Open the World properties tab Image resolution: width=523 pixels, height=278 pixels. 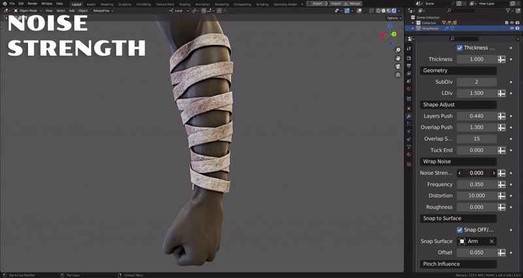(409, 89)
